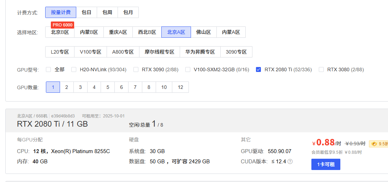Select the 重庆A区 region
The height and width of the screenshot is (182, 388).
tap(118, 32)
